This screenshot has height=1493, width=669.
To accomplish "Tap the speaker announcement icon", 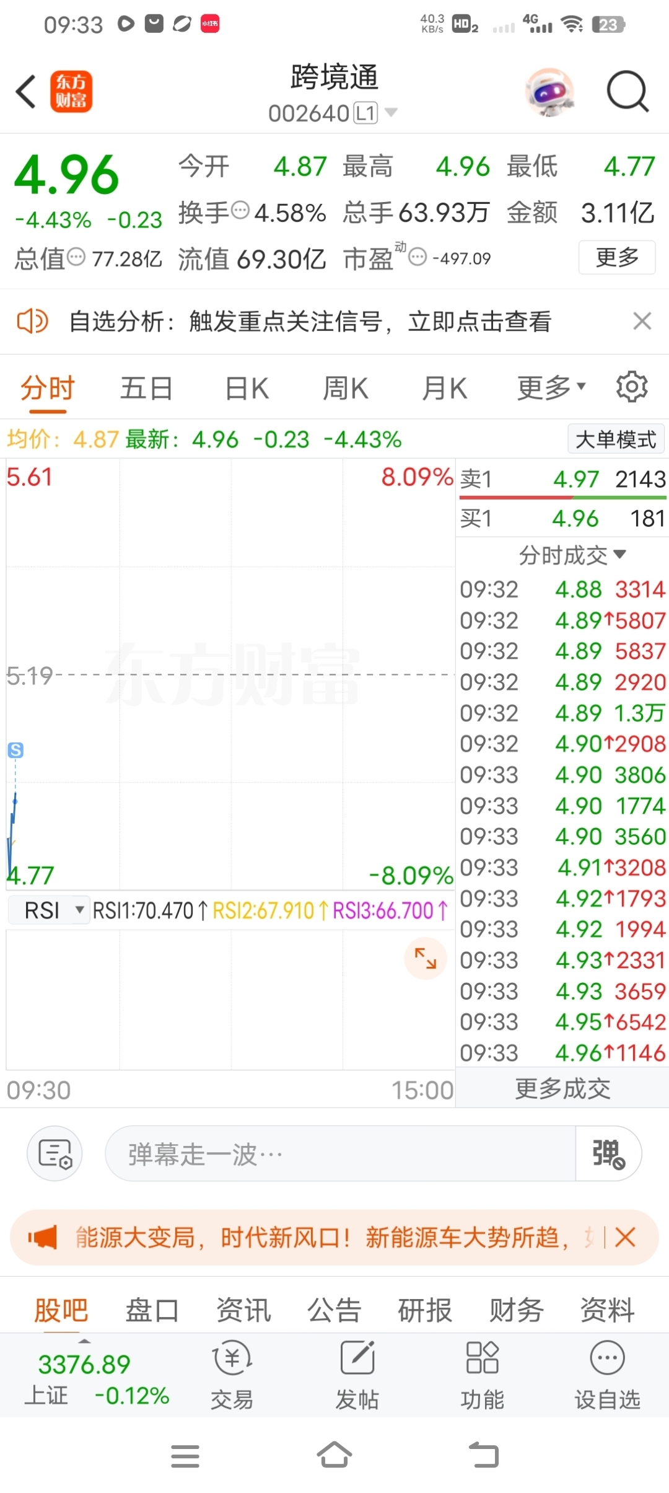I will click(32, 321).
